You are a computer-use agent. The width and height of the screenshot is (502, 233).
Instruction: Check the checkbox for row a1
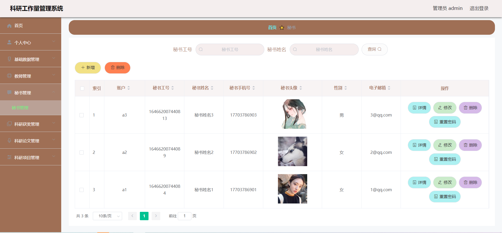[82, 190]
